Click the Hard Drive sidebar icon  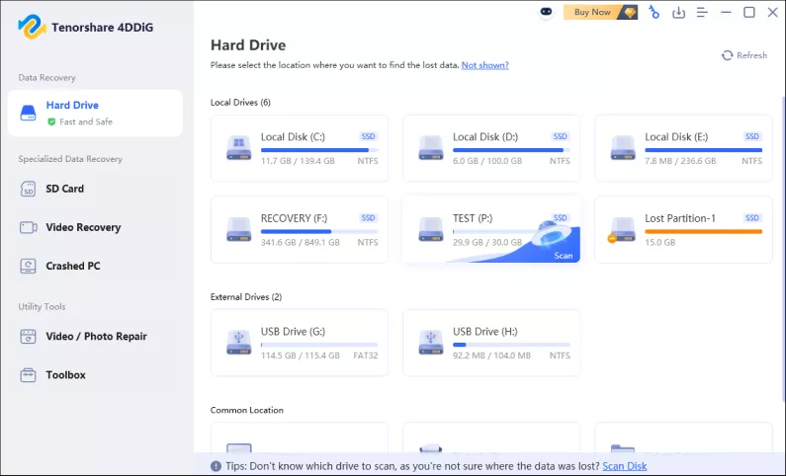click(28, 114)
